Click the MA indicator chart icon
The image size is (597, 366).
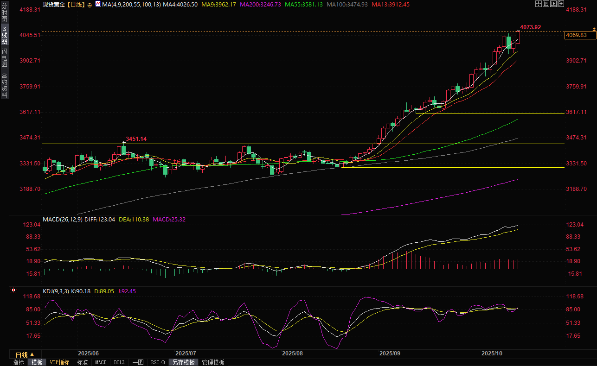tap(97, 4)
